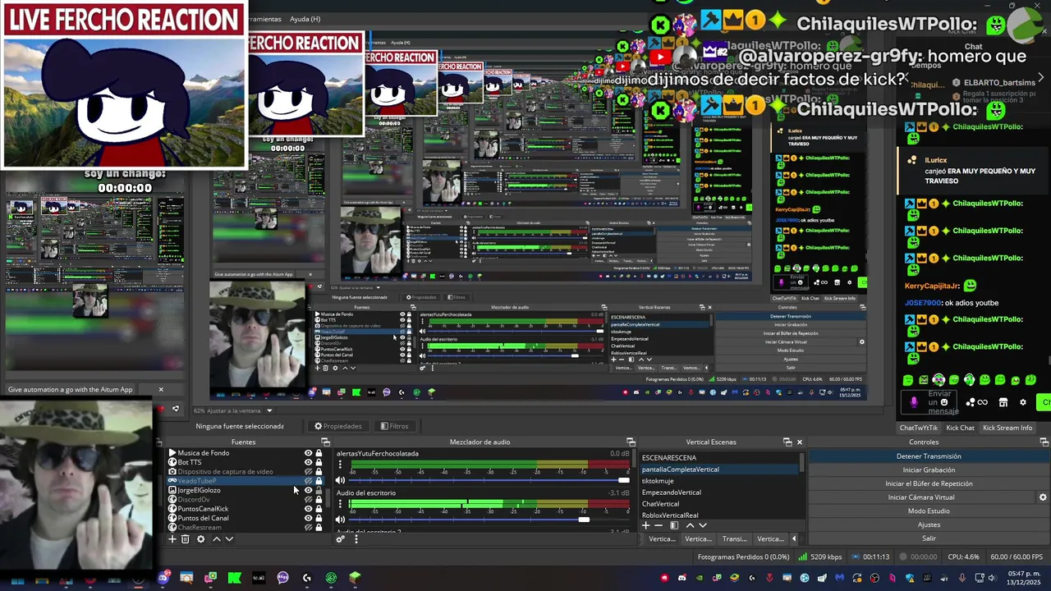This screenshot has height=591, width=1051.
Task: Remove scene with minus in Vertical Escenas
Action: [x=659, y=525]
